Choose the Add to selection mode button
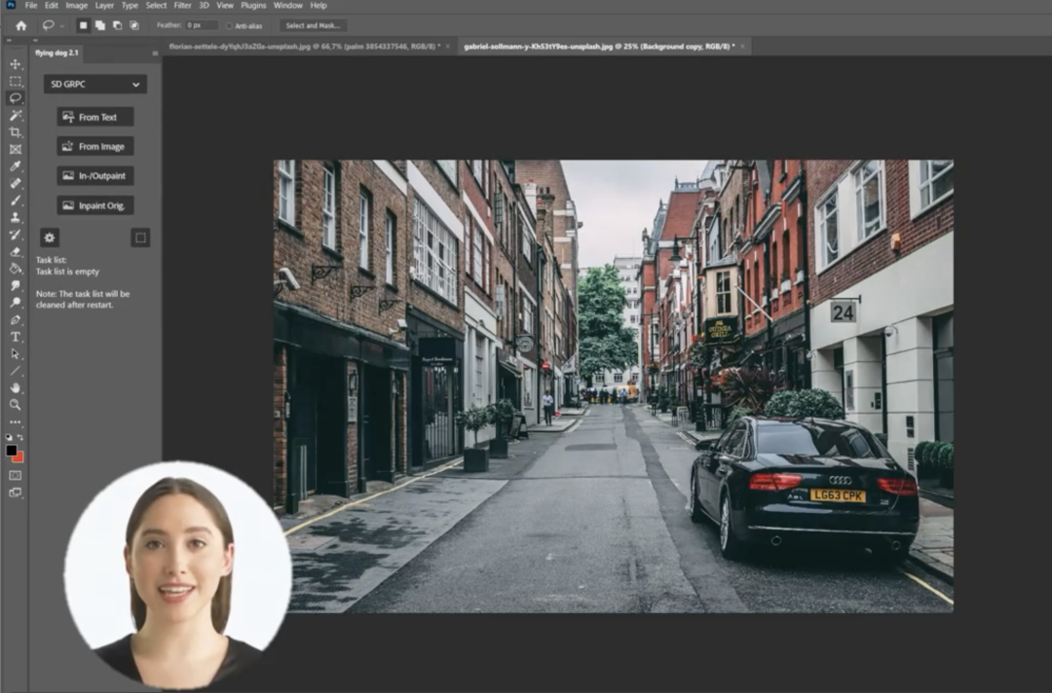Image resolution: width=1052 pixels, height=693 pixels. [x=99, y=25]
